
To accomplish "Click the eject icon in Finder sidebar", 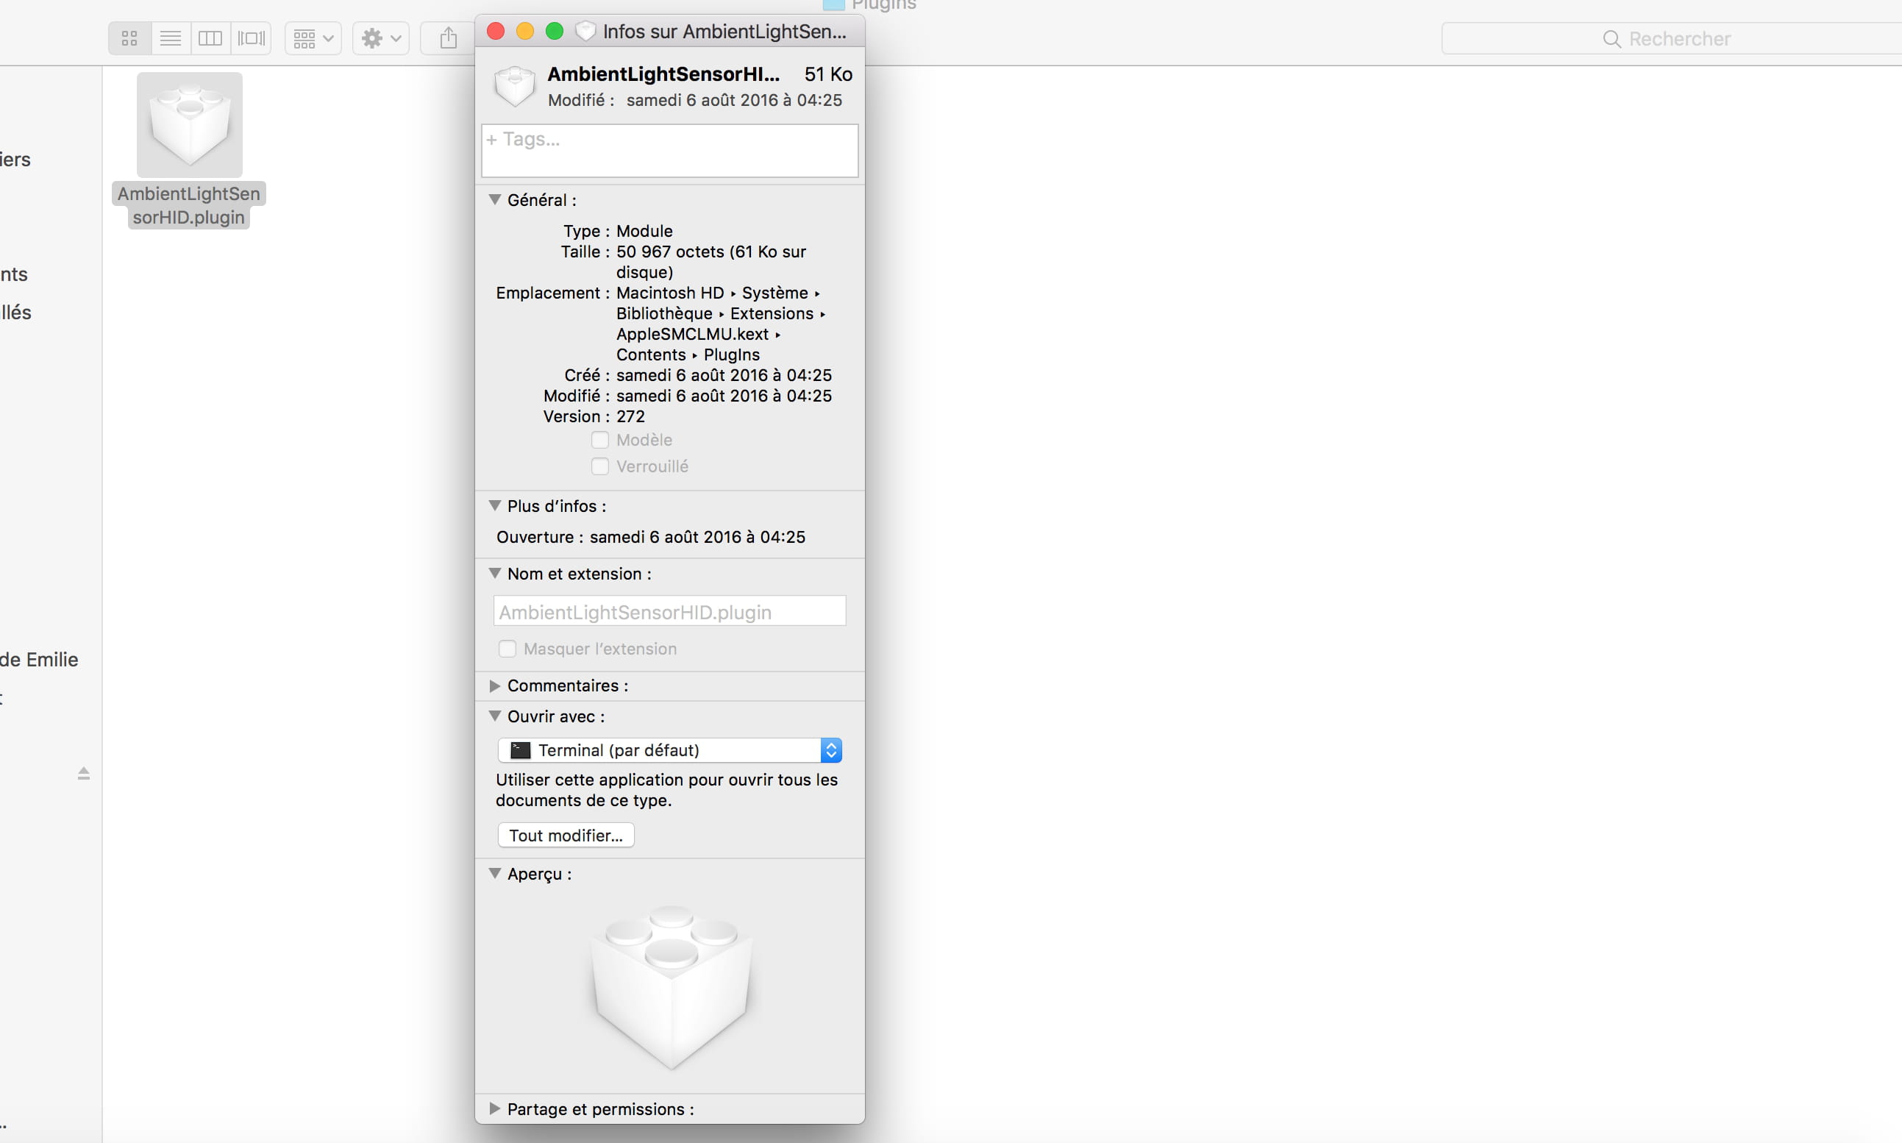I will tap(84, 773).
